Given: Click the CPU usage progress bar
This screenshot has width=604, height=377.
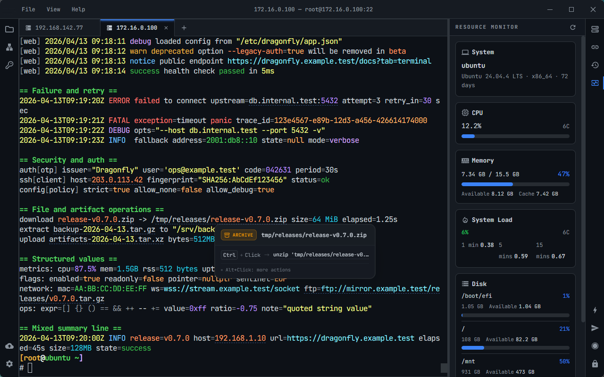Looking at the screenshot, I should (515, 136).
